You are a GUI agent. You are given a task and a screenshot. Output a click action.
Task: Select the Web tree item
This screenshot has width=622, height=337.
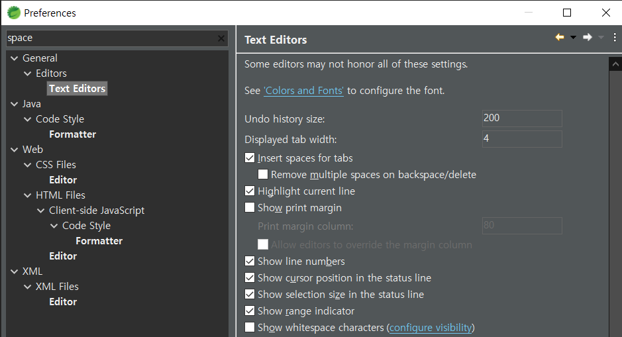tap(32, 150)
